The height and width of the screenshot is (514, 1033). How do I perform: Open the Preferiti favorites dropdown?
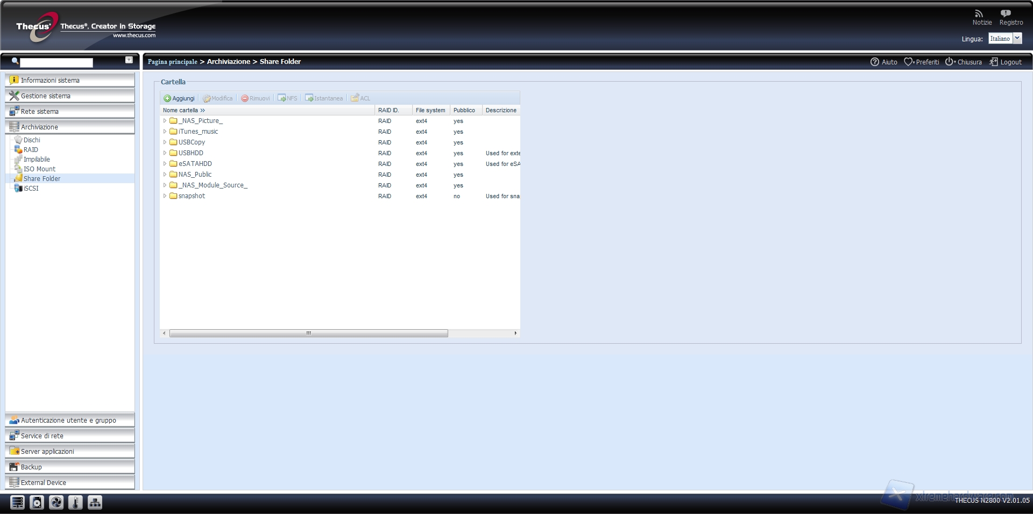[921, 62]
